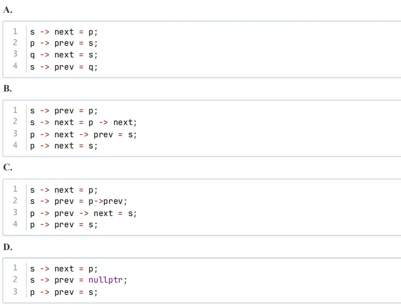
Task: Click the purple nullptr keyword in block D
Action: pyautogui.click(x=105, y=280)
